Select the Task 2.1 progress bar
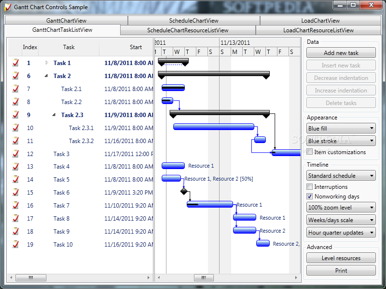386x289 pixels. 173,88
